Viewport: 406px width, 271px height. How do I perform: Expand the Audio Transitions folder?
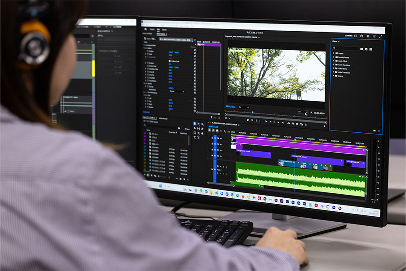coord(343,65)
